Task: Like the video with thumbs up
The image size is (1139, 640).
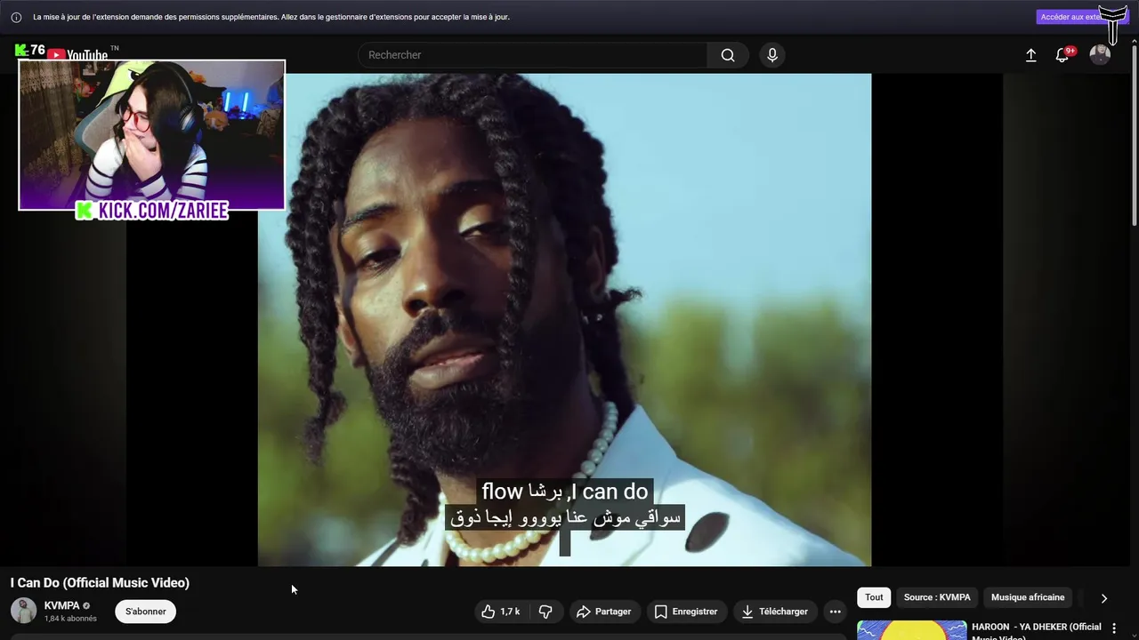Action: pyautogui.click(x=500, y=612)
